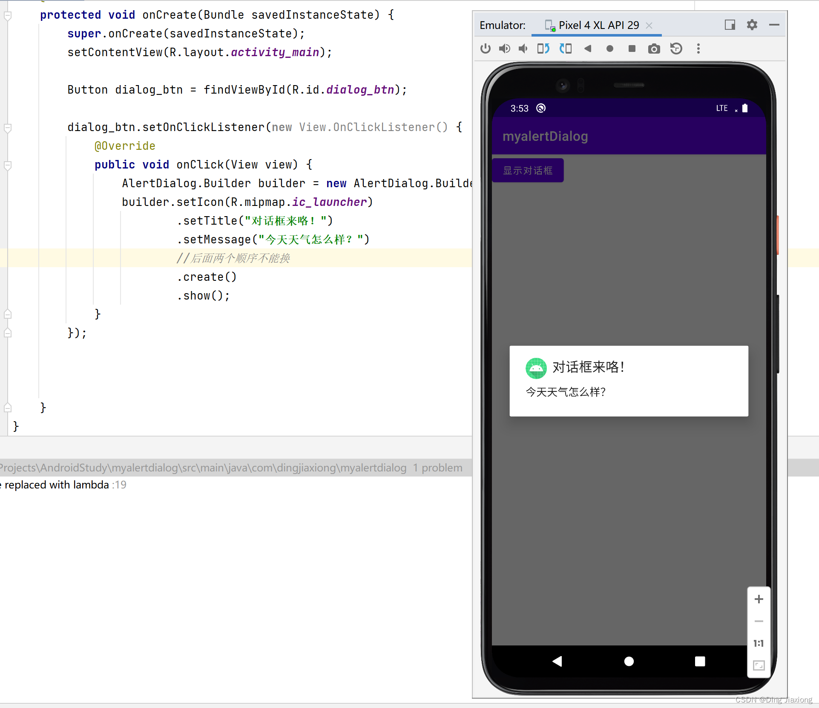
Task: Collapse the onCreate method fold marker
Action: pos(7,16)
